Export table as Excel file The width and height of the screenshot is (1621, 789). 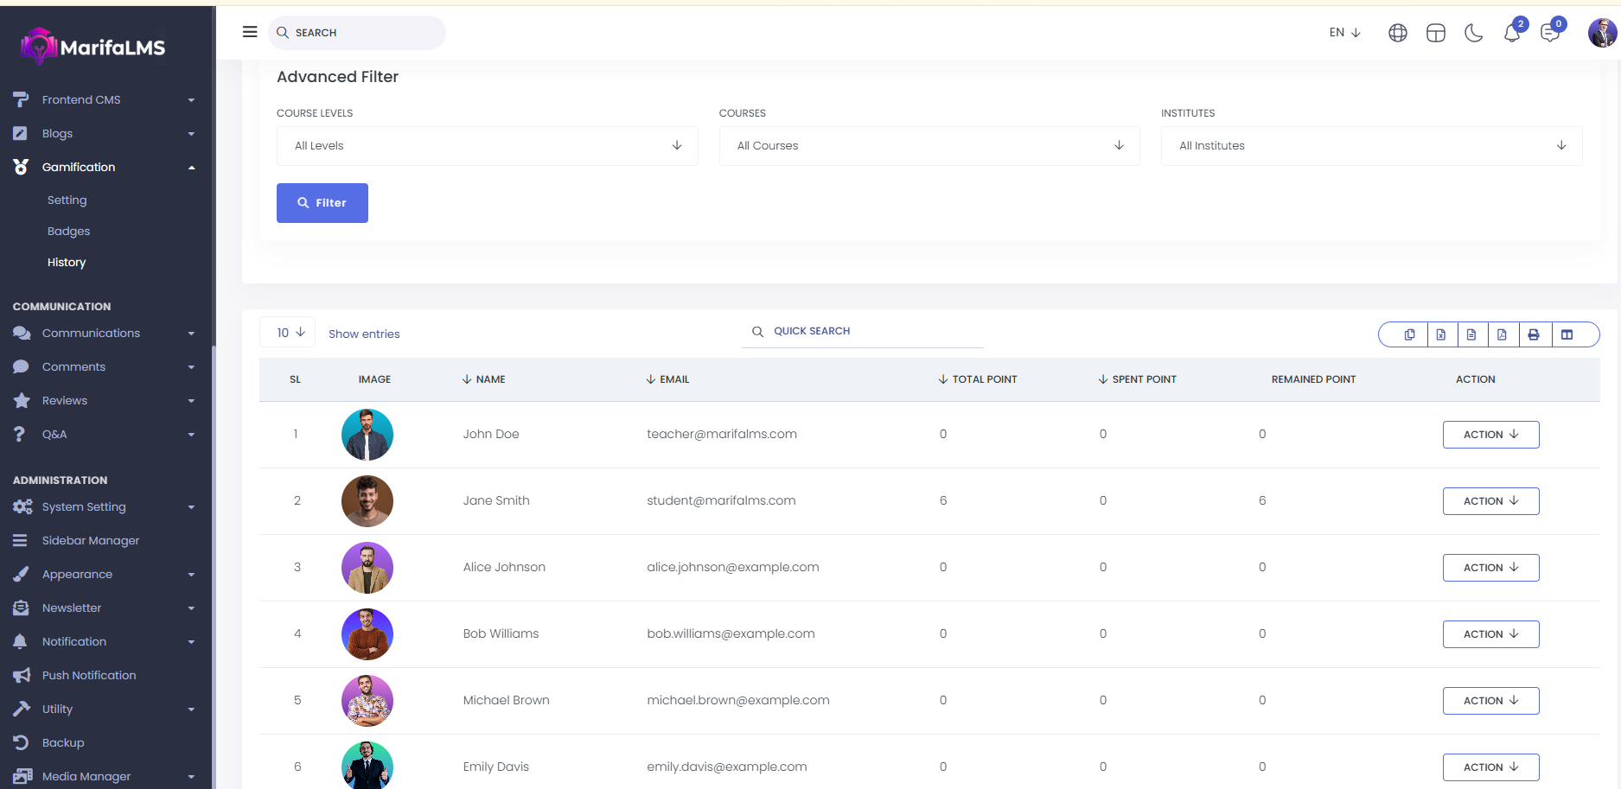(x=1440, y=334)
